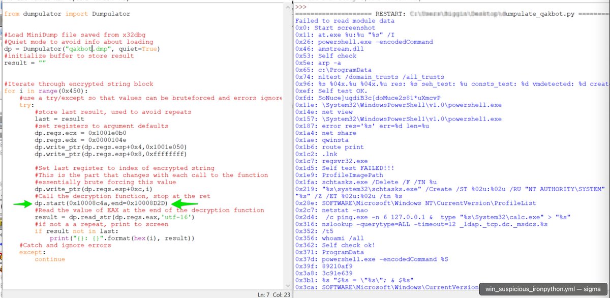The width and height of the screenshot is (610, 298).
Task: Click the 'Failed to read module data' output
Action: 345,21
